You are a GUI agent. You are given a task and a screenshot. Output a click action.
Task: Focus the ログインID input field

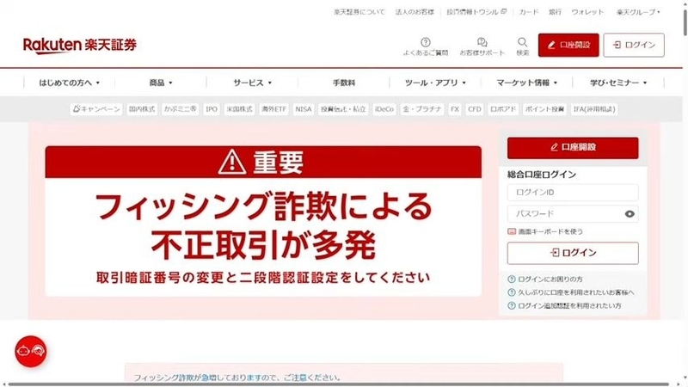pos(573,192)
